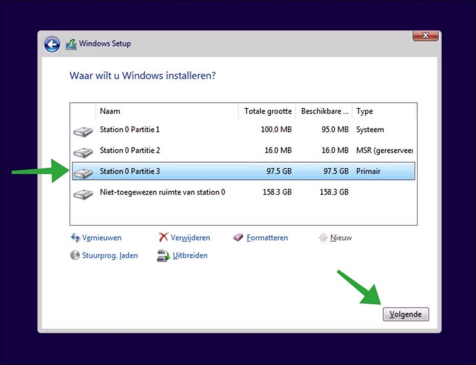Sort by Totale grootte column header
The image size is (476, 365).
[x=266, y=111]
